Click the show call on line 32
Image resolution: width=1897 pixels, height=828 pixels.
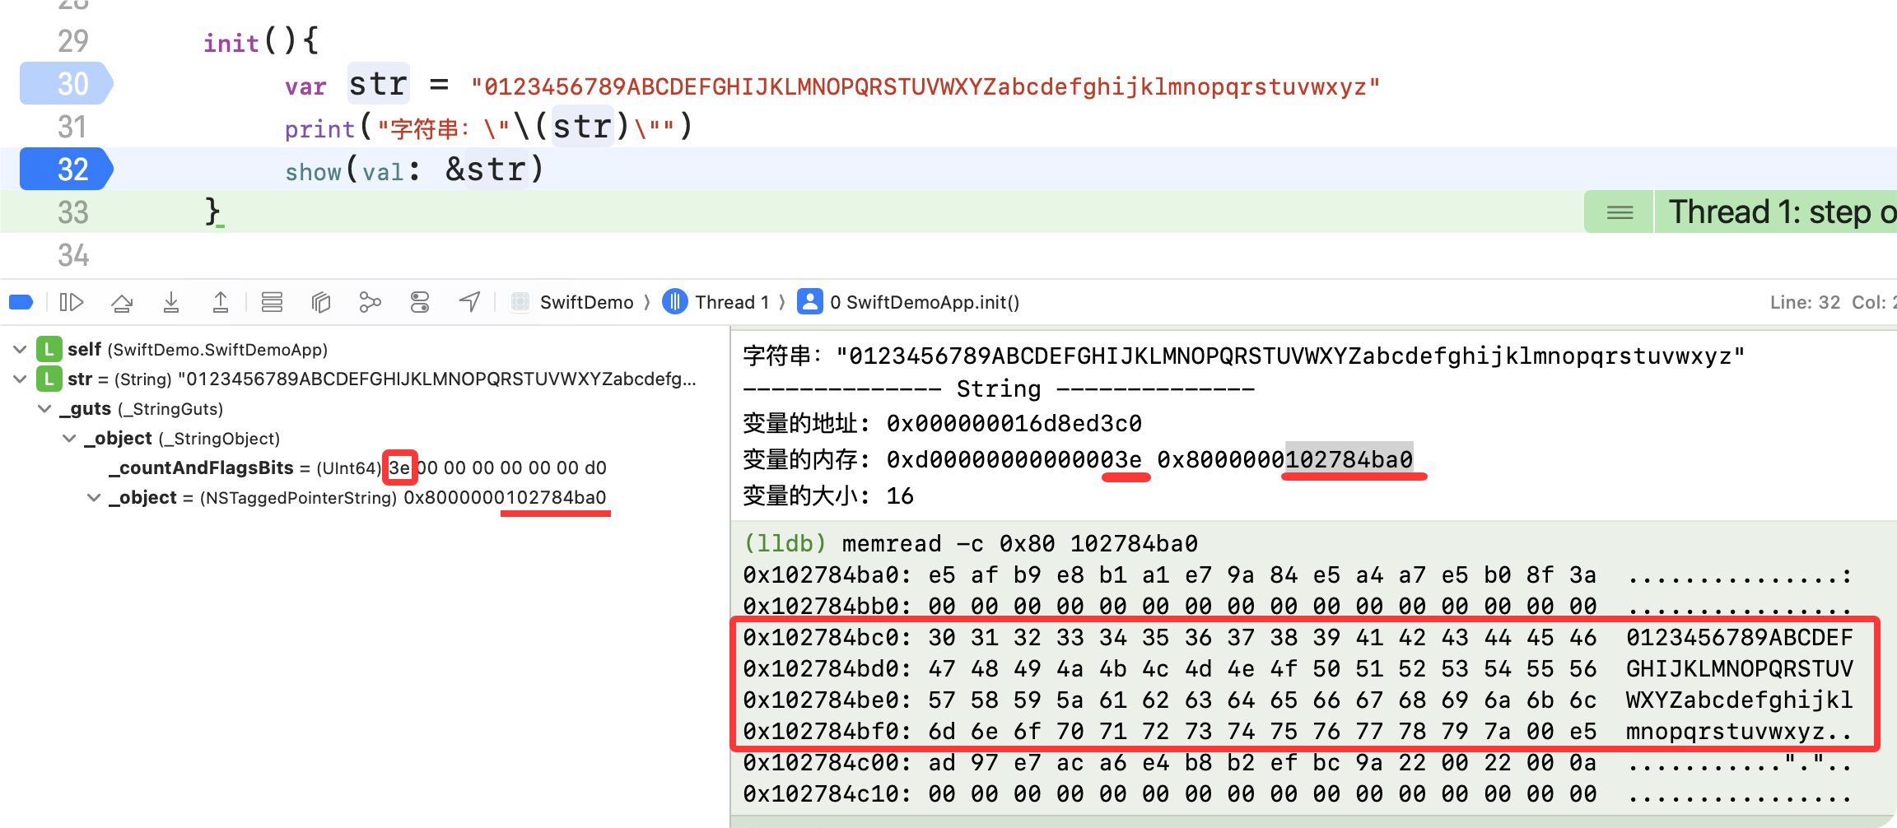point(313,171)
